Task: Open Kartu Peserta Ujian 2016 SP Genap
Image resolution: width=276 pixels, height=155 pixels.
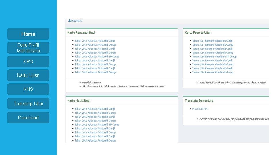Action: click(x=214, y=57)
